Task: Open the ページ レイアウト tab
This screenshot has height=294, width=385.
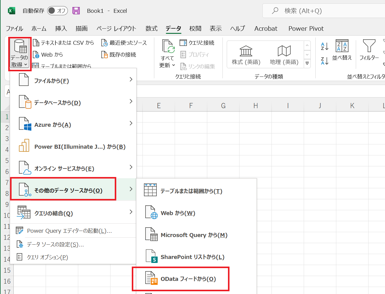Action: coord(116,28)
